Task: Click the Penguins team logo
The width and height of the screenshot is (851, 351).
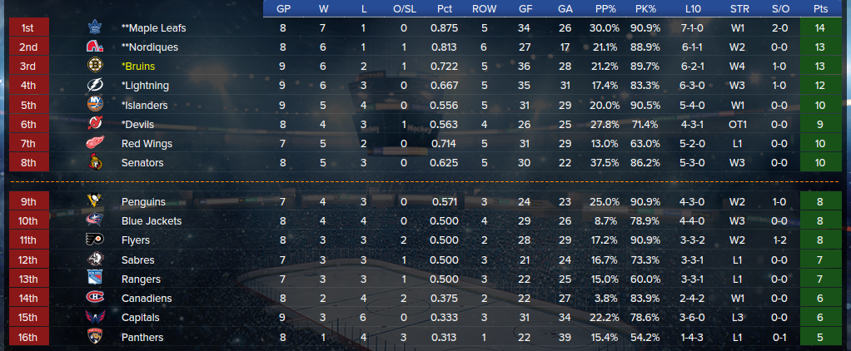Action: (x=95, y=202)
